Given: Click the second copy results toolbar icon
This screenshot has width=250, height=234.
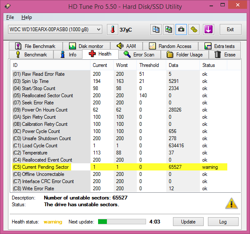Looking at the screenshot, I should click(168, 29).
